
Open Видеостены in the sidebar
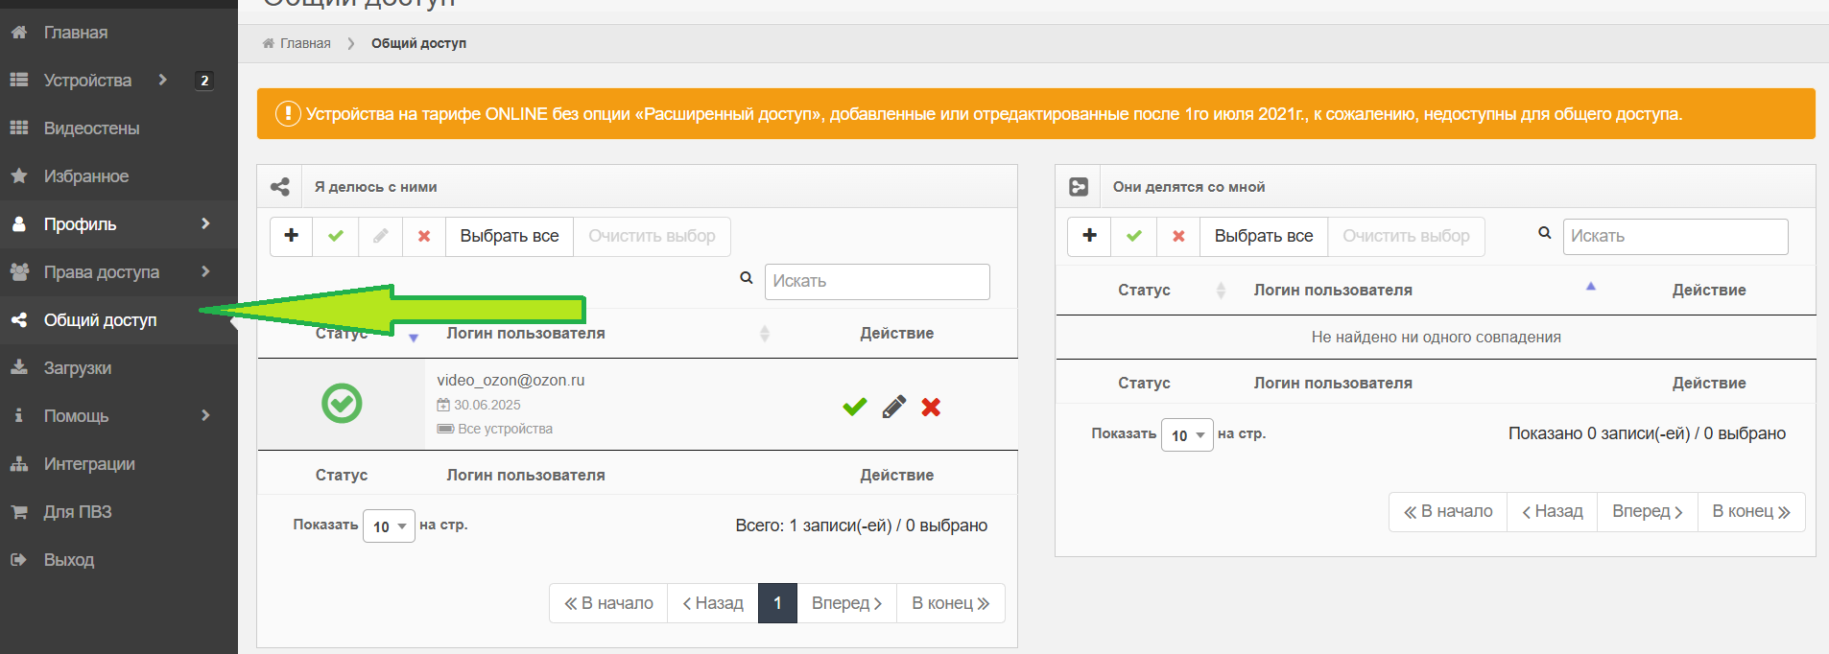point(91,128)
